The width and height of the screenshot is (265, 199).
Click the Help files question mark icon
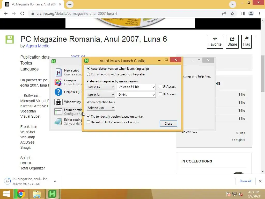click(x=58, y=92)
